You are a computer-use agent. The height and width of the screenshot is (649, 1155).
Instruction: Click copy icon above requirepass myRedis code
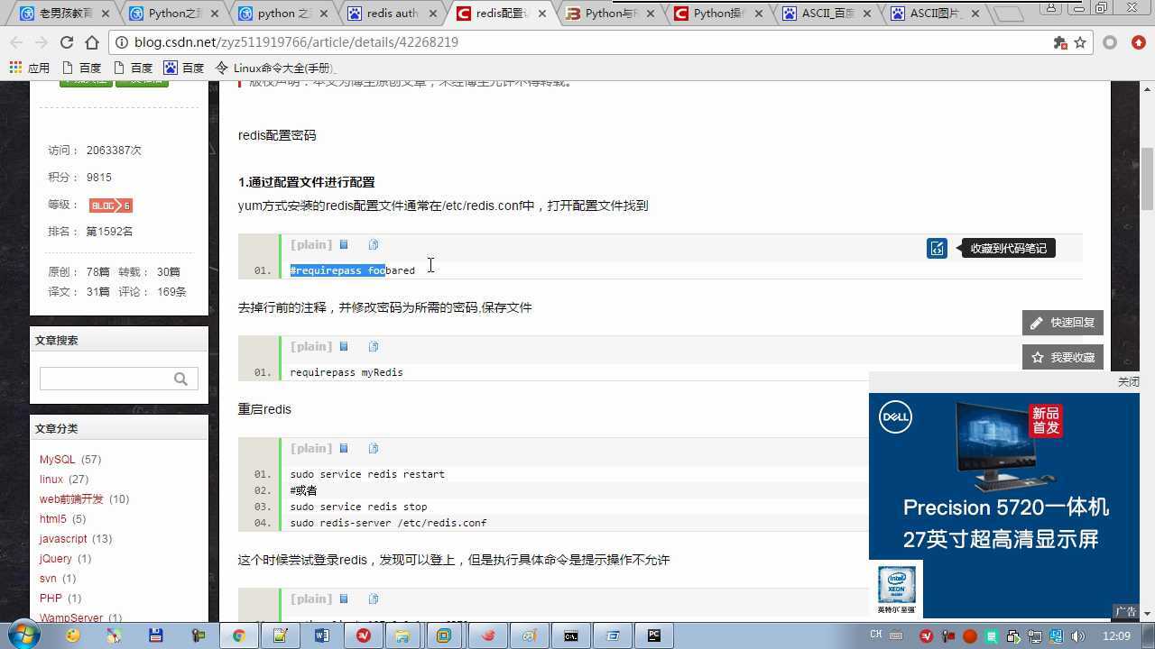point(374,346)
